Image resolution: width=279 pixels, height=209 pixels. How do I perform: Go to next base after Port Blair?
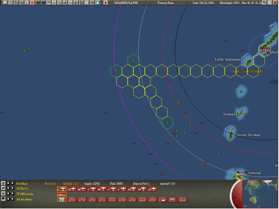(13, 183)
